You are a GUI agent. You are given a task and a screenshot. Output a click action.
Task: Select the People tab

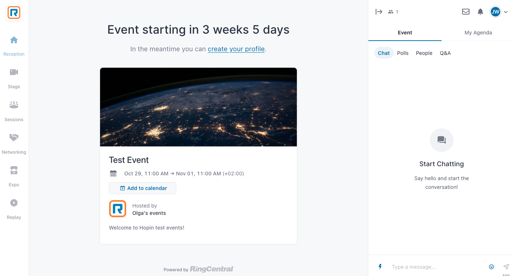pyautogui.click(x=424, y=53)
